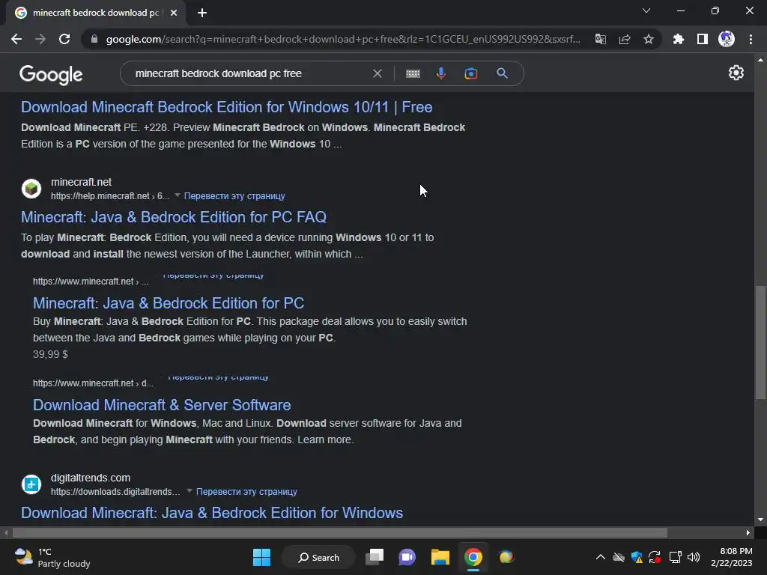
Task: Click the scroll right arrow at bottom
Action: click(748, 532)
